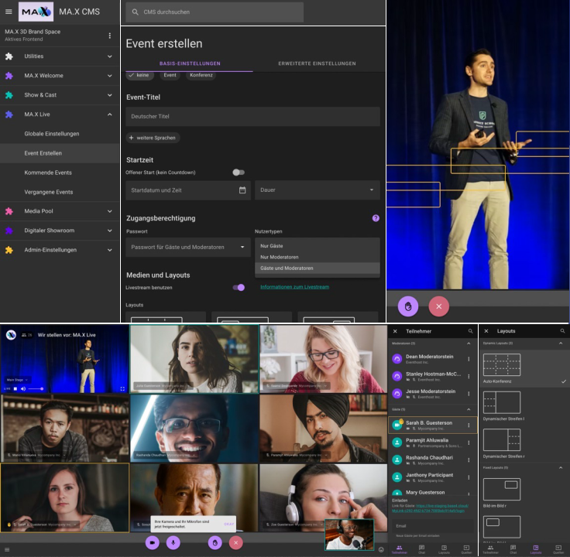Switch to Erweiterte Einstellungen tab
This screenshot has height=557, width=570.
[317, 63]
